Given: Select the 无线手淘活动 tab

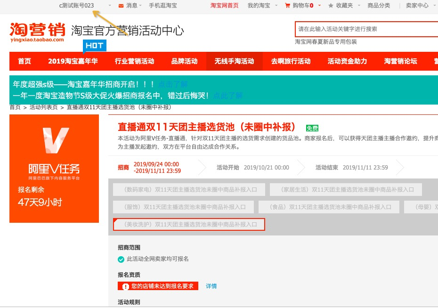Looking at the screenshot, I should pyautogui.click(x=235, y=61).
